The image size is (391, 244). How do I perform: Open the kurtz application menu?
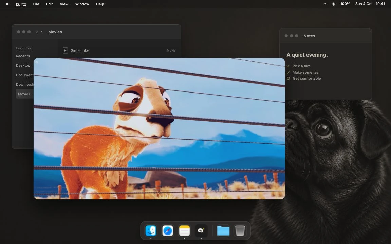point(21,4)
